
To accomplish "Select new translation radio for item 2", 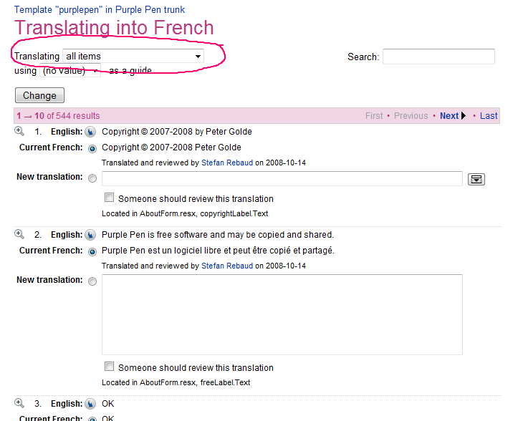I will tap(92, 281).
